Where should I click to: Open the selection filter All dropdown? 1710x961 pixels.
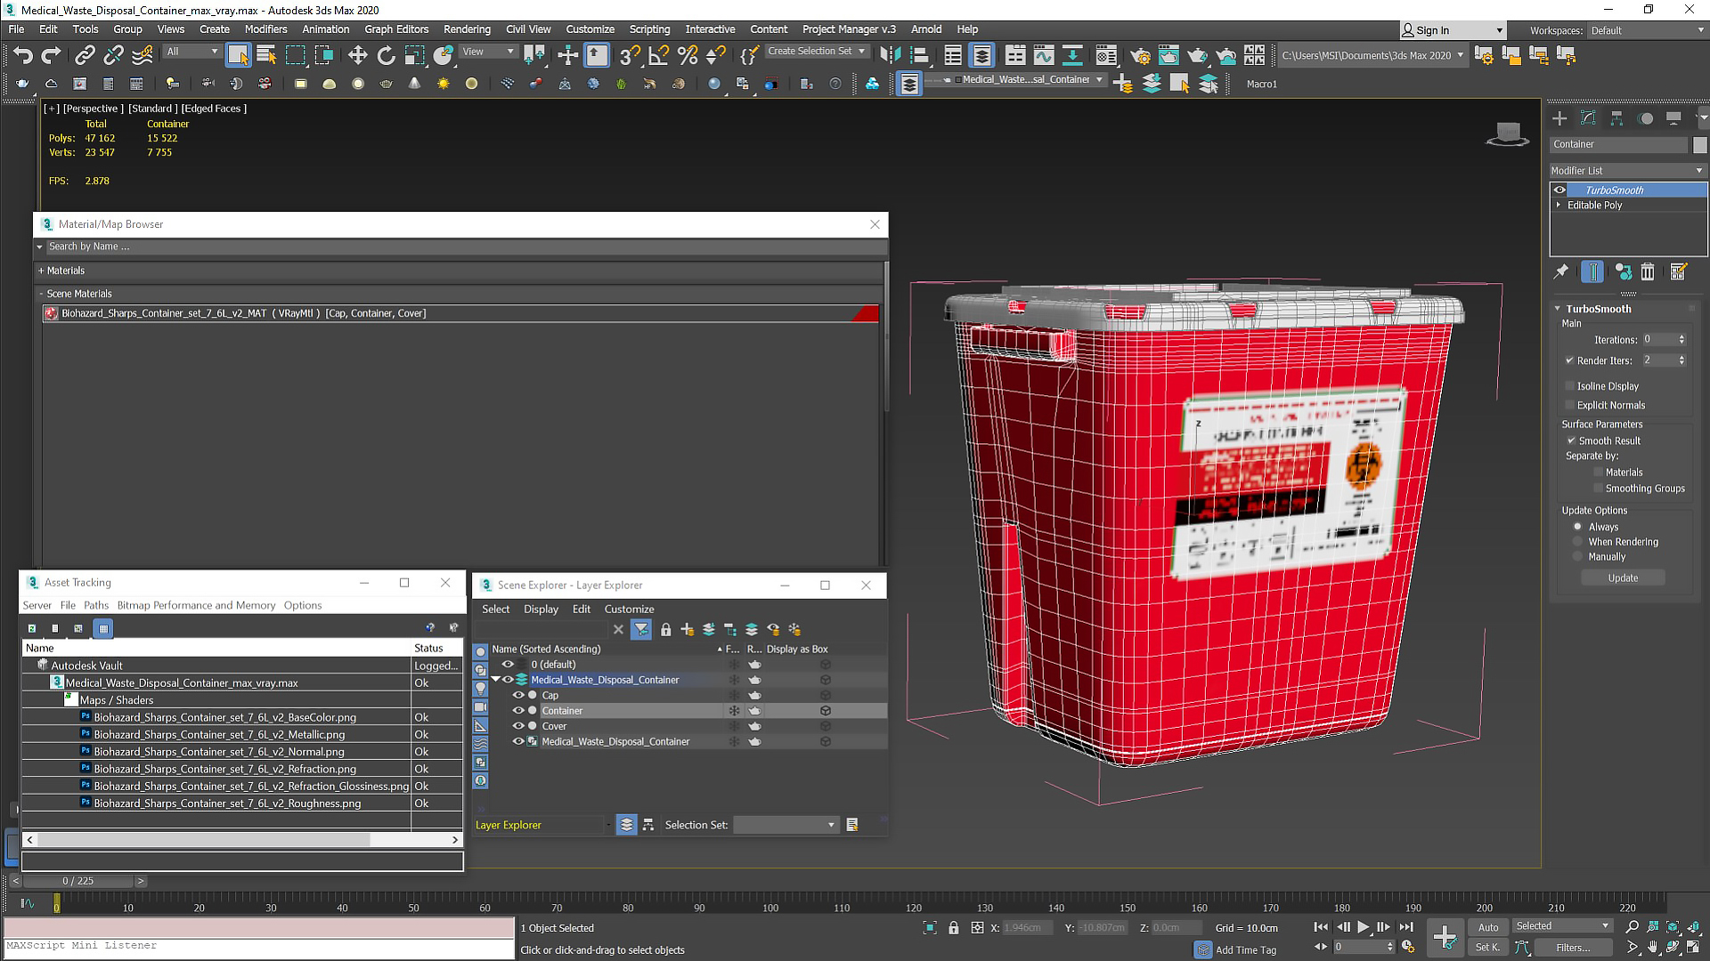[192, 52]
